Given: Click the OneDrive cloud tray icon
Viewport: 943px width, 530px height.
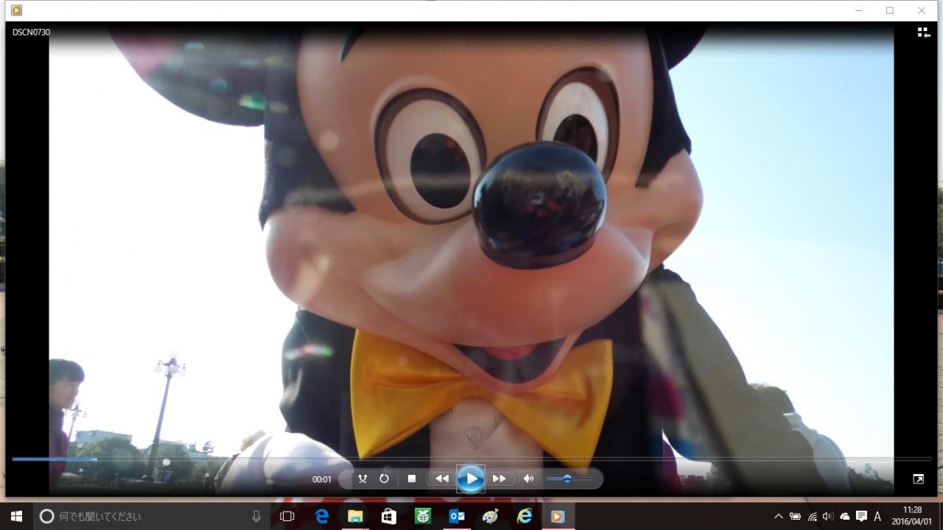Looking at the screenshot, I should pyautogui.click(x=844, y=517).
